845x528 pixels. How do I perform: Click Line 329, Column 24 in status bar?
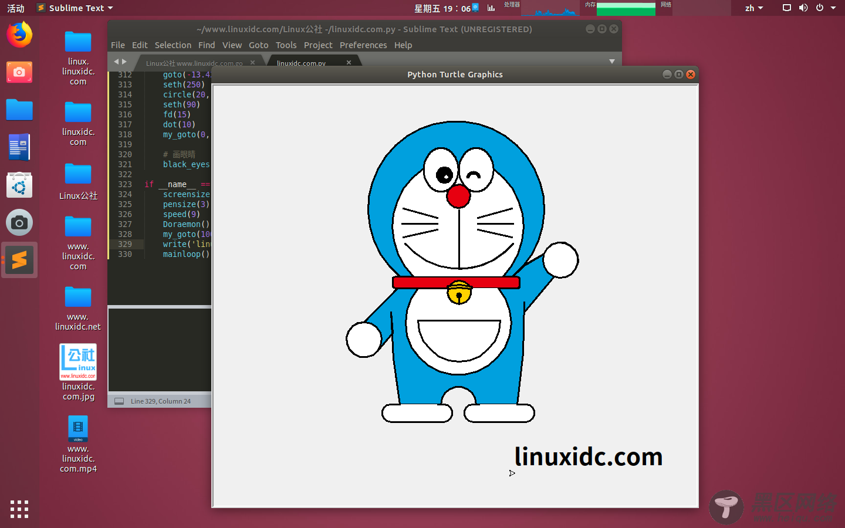click(161, 401)
